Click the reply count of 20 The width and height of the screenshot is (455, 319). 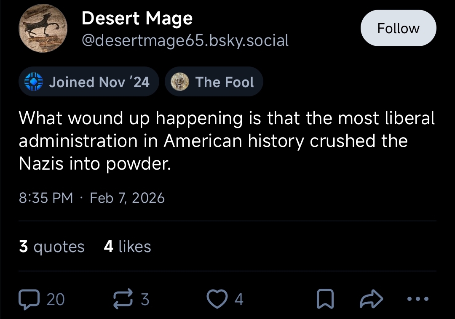pos(56,299)
